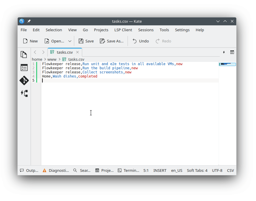Screen dimensions: 256x201
Task: Save the current file with Save
Action: pyautogui.click(x=86, y=41)
